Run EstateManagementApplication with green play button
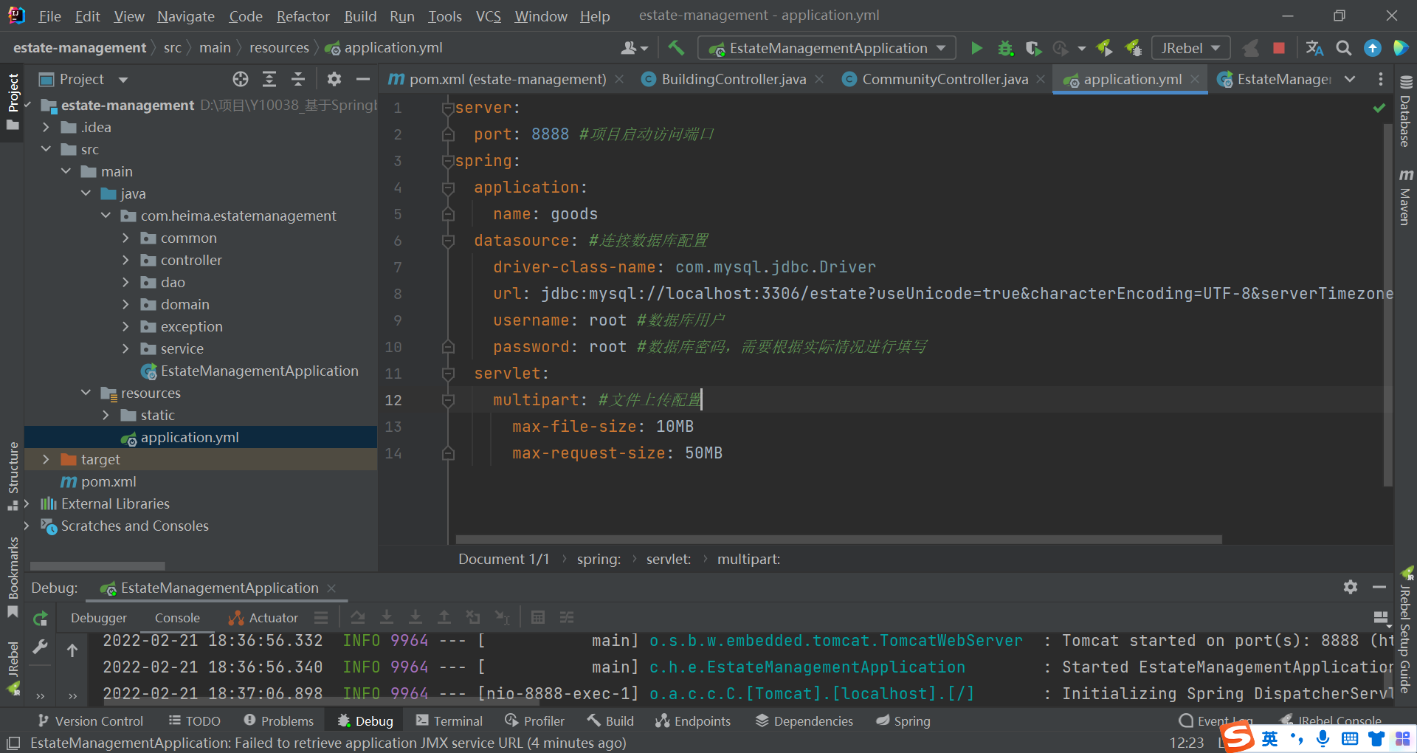The height and width of the screenshot is (753, 1417). pyautogui.click(x=976, y=48)
